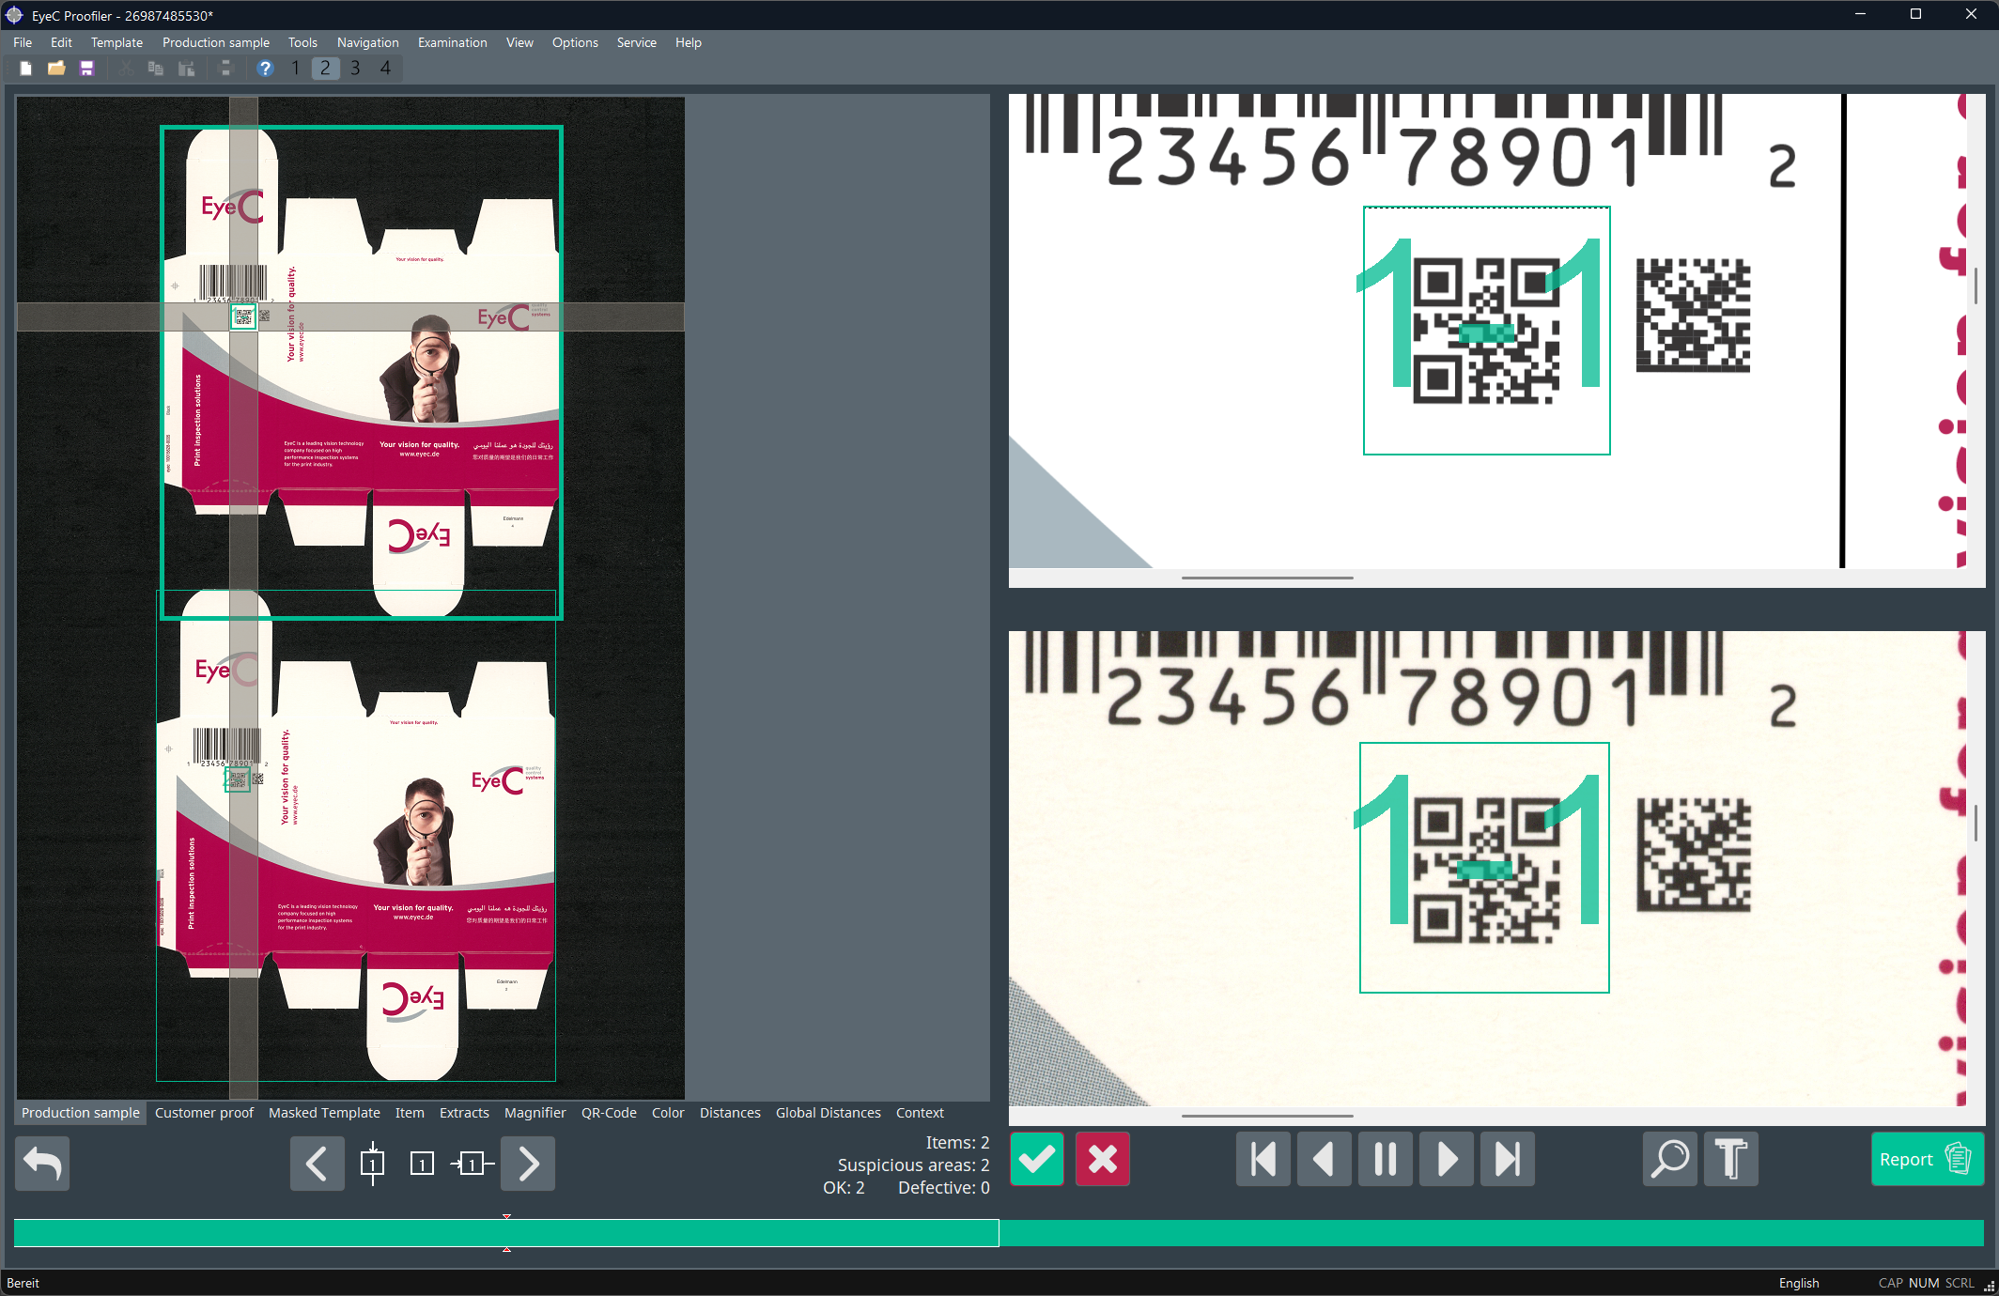The width and height of the screenshot is (1999, 1296).
Task: Switch to the Customer proof tab
Action: pyautogui.click(x=204, y=1113)
